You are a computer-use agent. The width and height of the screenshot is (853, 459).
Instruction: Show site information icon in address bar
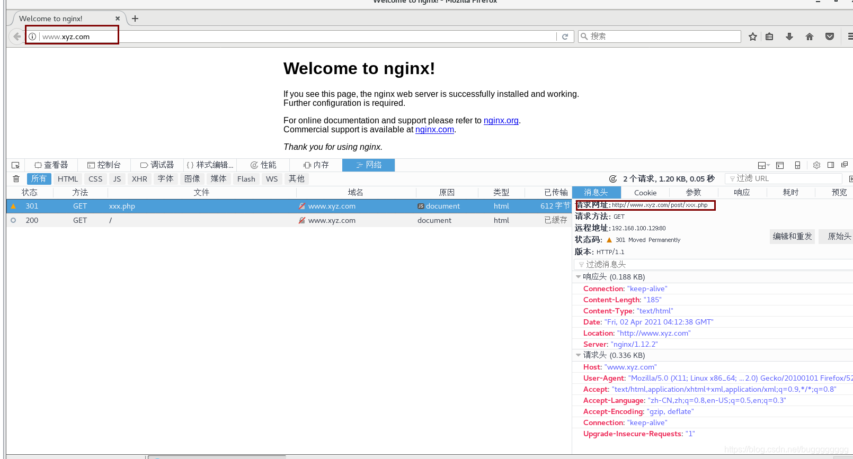[32, 37]
